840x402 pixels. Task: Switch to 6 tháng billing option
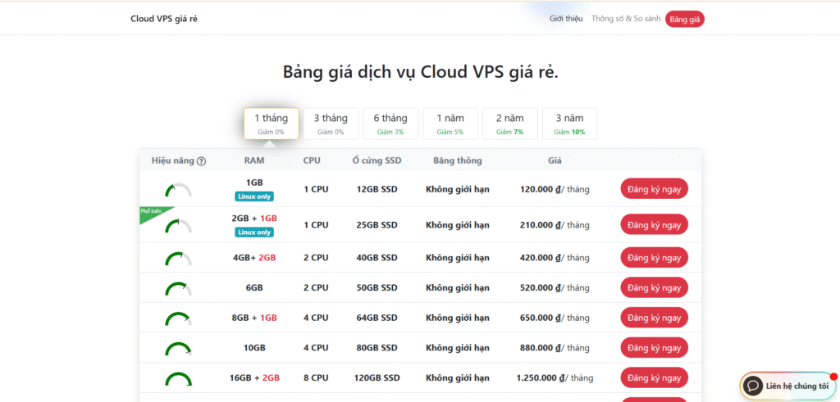(x=390, y=124)
